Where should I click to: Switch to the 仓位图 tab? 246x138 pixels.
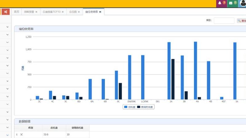click(73, 12)
